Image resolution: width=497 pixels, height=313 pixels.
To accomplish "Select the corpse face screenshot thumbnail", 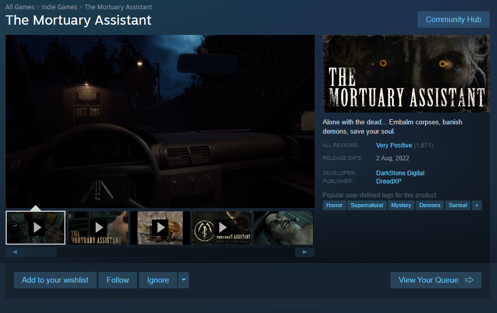I will (284, 228).
